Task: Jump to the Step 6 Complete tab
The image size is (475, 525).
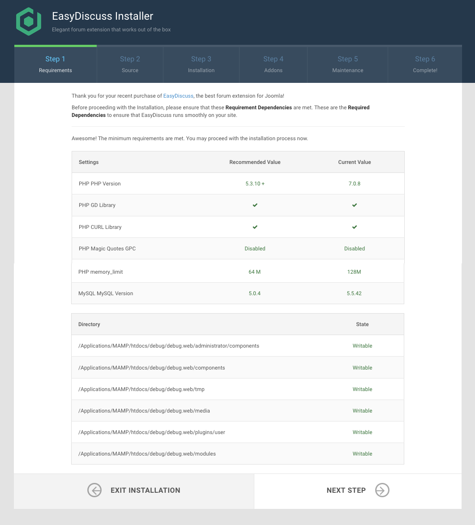Action: [x=425, y=64]
